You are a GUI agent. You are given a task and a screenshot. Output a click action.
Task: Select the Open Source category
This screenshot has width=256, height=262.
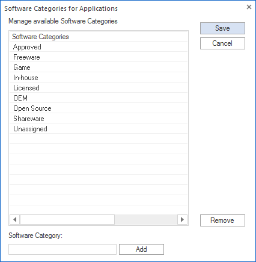click(x=99, y=108)
